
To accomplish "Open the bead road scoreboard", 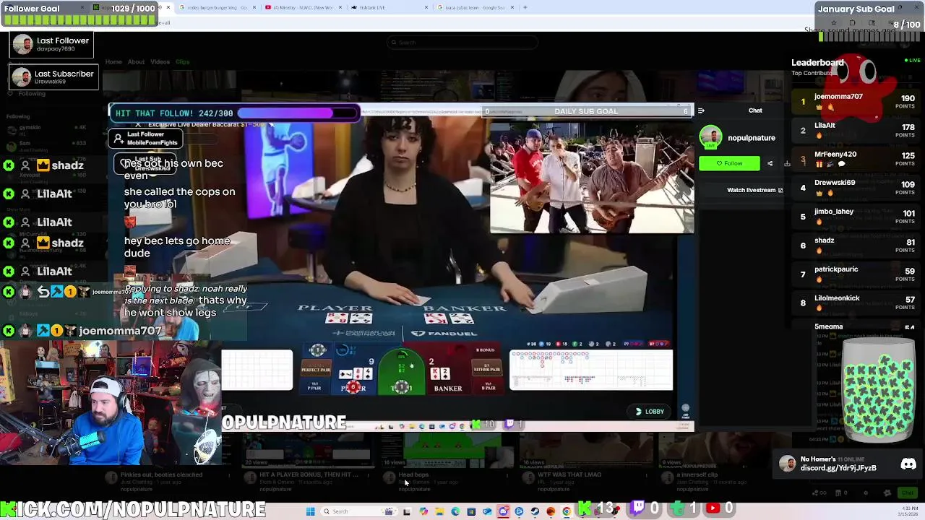I will coord(591,370).
